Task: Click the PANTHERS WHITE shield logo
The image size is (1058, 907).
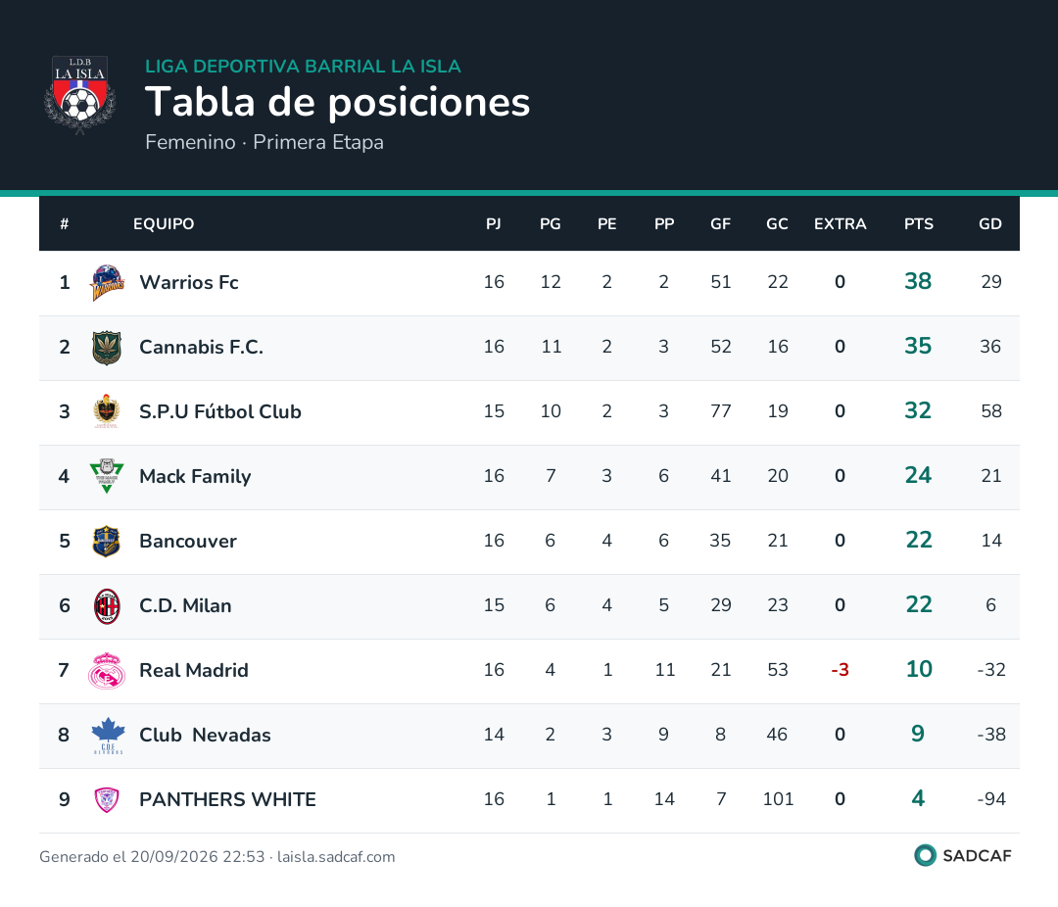Action: (107, 799)
